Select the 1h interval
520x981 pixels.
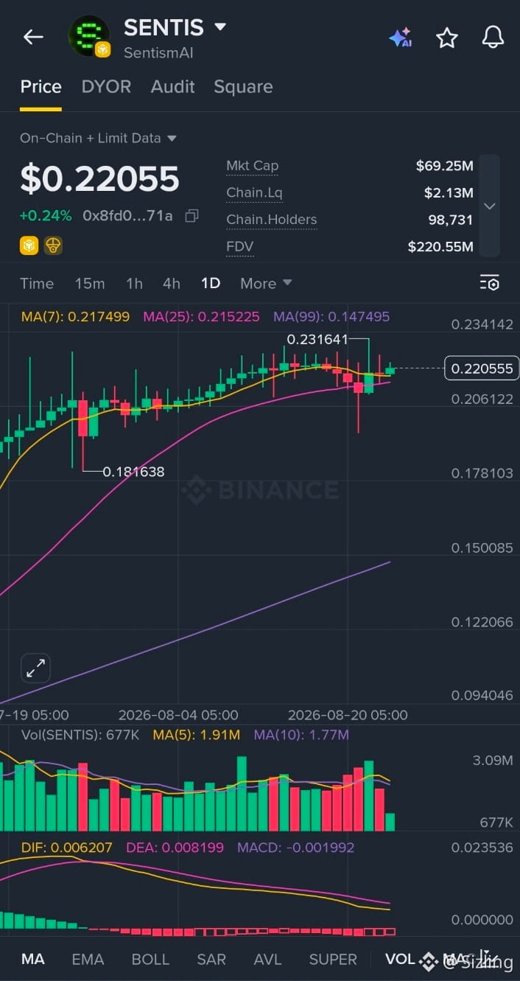click(134, 283)
